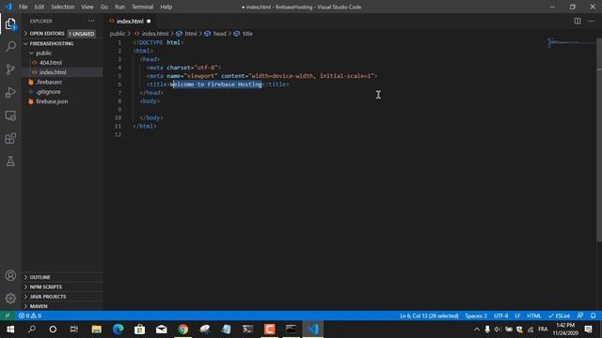
Task: Click the public breadcrumb
Action: 117,34
